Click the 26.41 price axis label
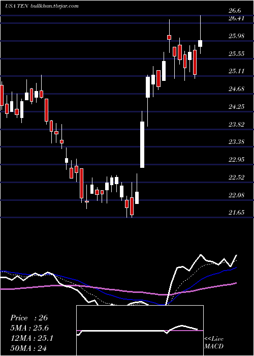 click(237, 18)
